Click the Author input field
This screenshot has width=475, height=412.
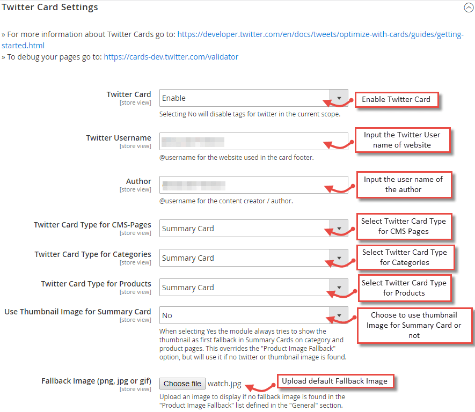(x=253, y=185)
